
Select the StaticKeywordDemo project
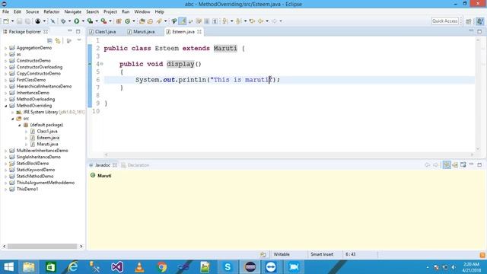point(36,170)
